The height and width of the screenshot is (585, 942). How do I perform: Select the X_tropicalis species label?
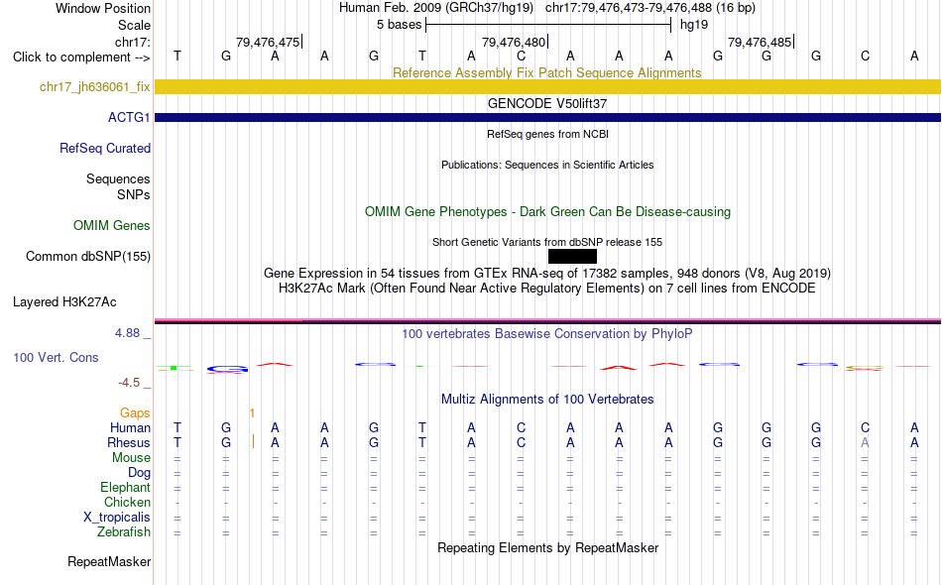(x=117, y=518)
